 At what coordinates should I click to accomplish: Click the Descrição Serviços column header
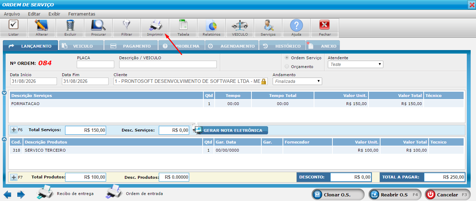tap(106, 96)
